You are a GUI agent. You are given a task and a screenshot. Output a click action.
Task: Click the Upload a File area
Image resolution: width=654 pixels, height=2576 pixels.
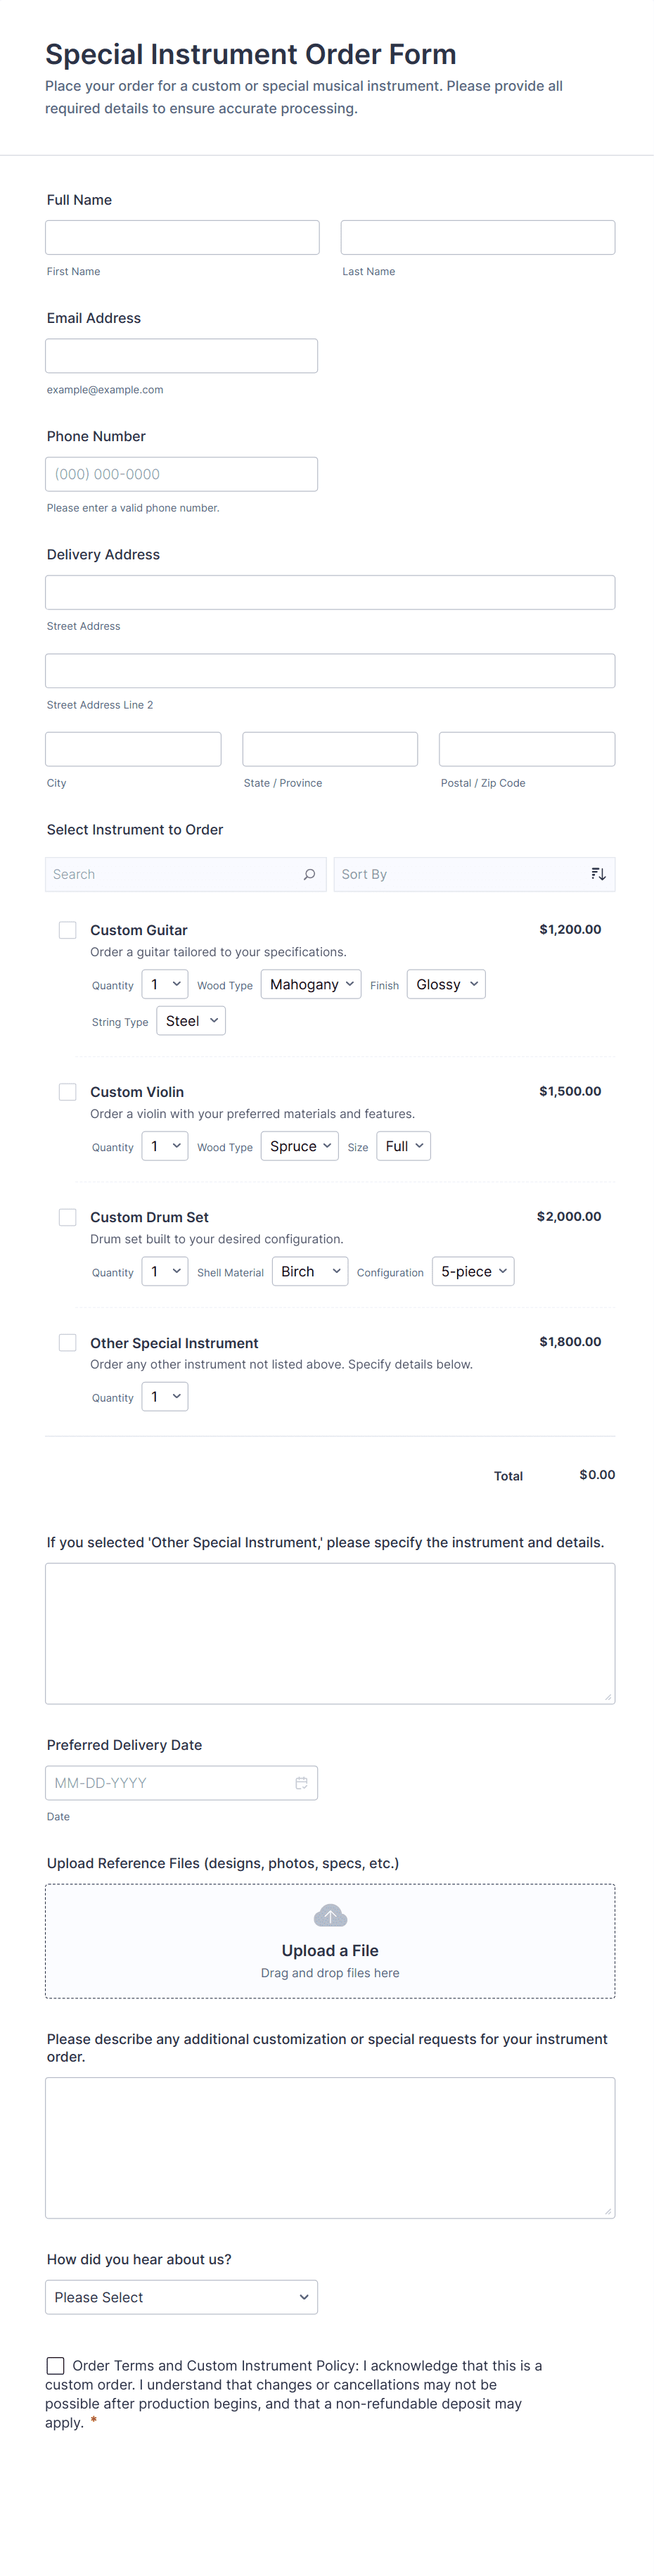coord(330,1950)
